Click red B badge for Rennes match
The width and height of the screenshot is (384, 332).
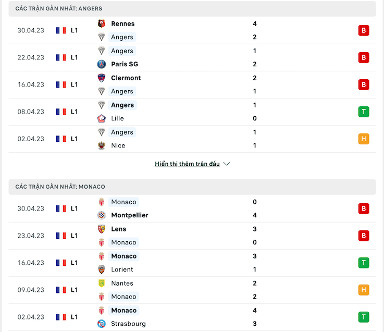click(364, 30)
